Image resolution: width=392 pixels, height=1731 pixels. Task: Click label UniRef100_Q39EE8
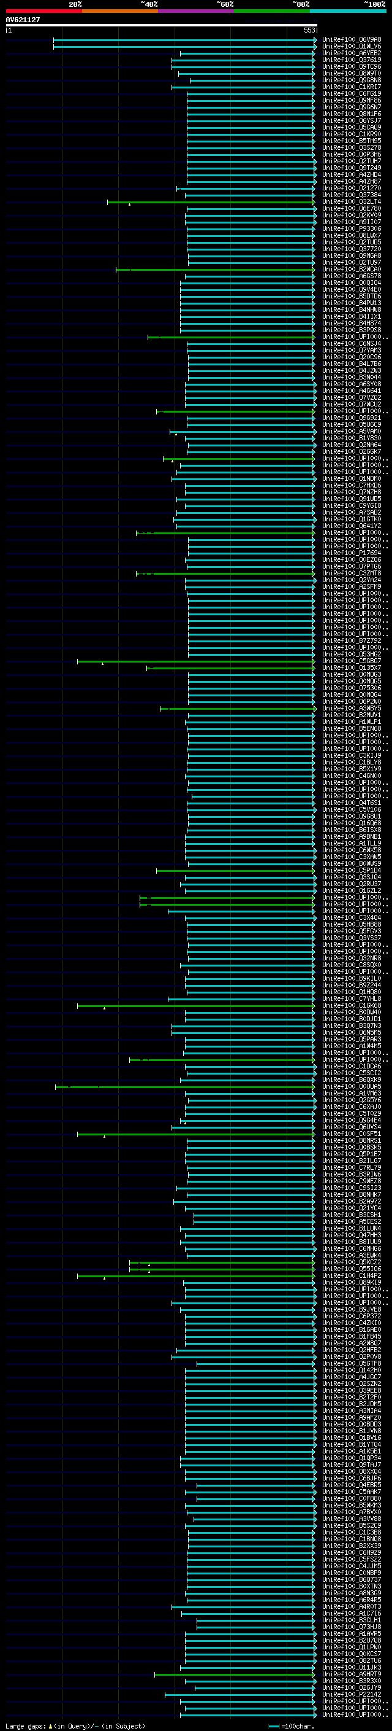click(x=352, y=1390)
